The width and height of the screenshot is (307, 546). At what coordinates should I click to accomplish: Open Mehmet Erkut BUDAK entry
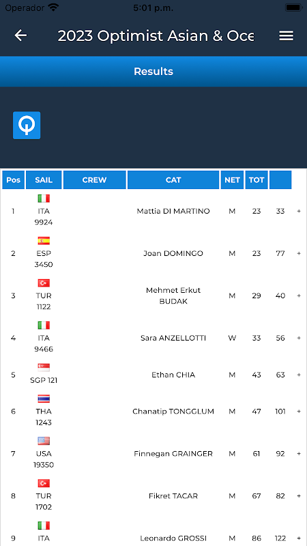point(173,296)
